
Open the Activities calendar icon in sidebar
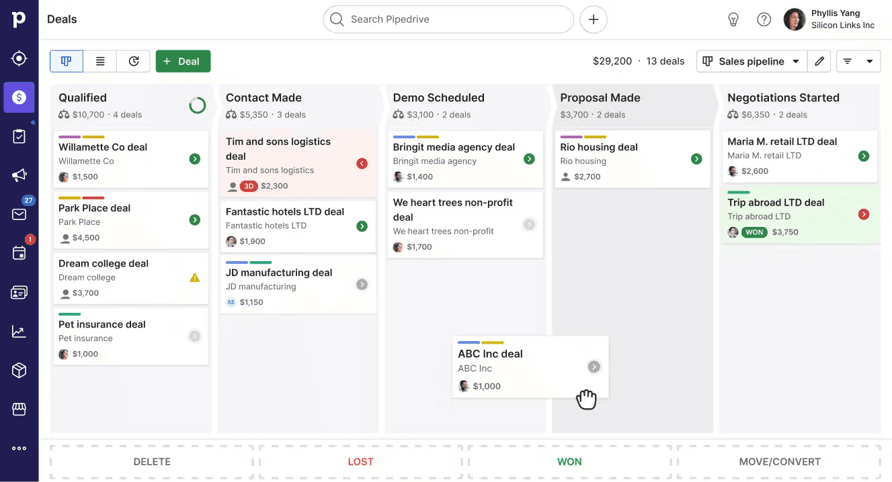(19, 252)
